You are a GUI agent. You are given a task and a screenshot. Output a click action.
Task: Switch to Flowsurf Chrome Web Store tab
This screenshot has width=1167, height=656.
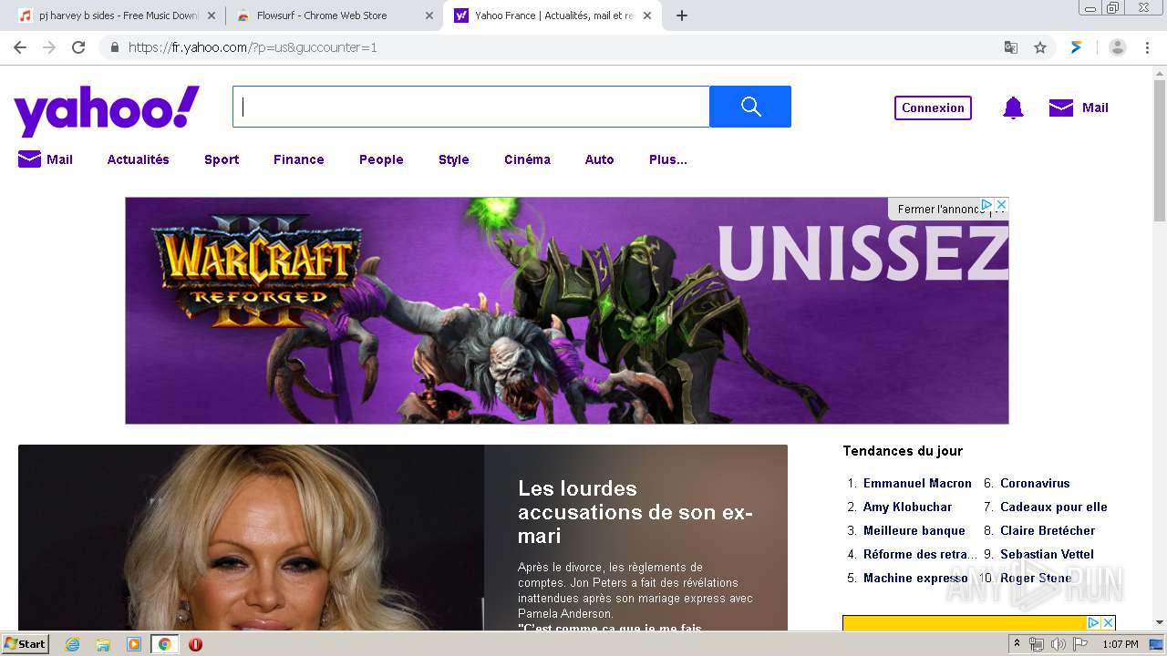[x=334, y=15]
